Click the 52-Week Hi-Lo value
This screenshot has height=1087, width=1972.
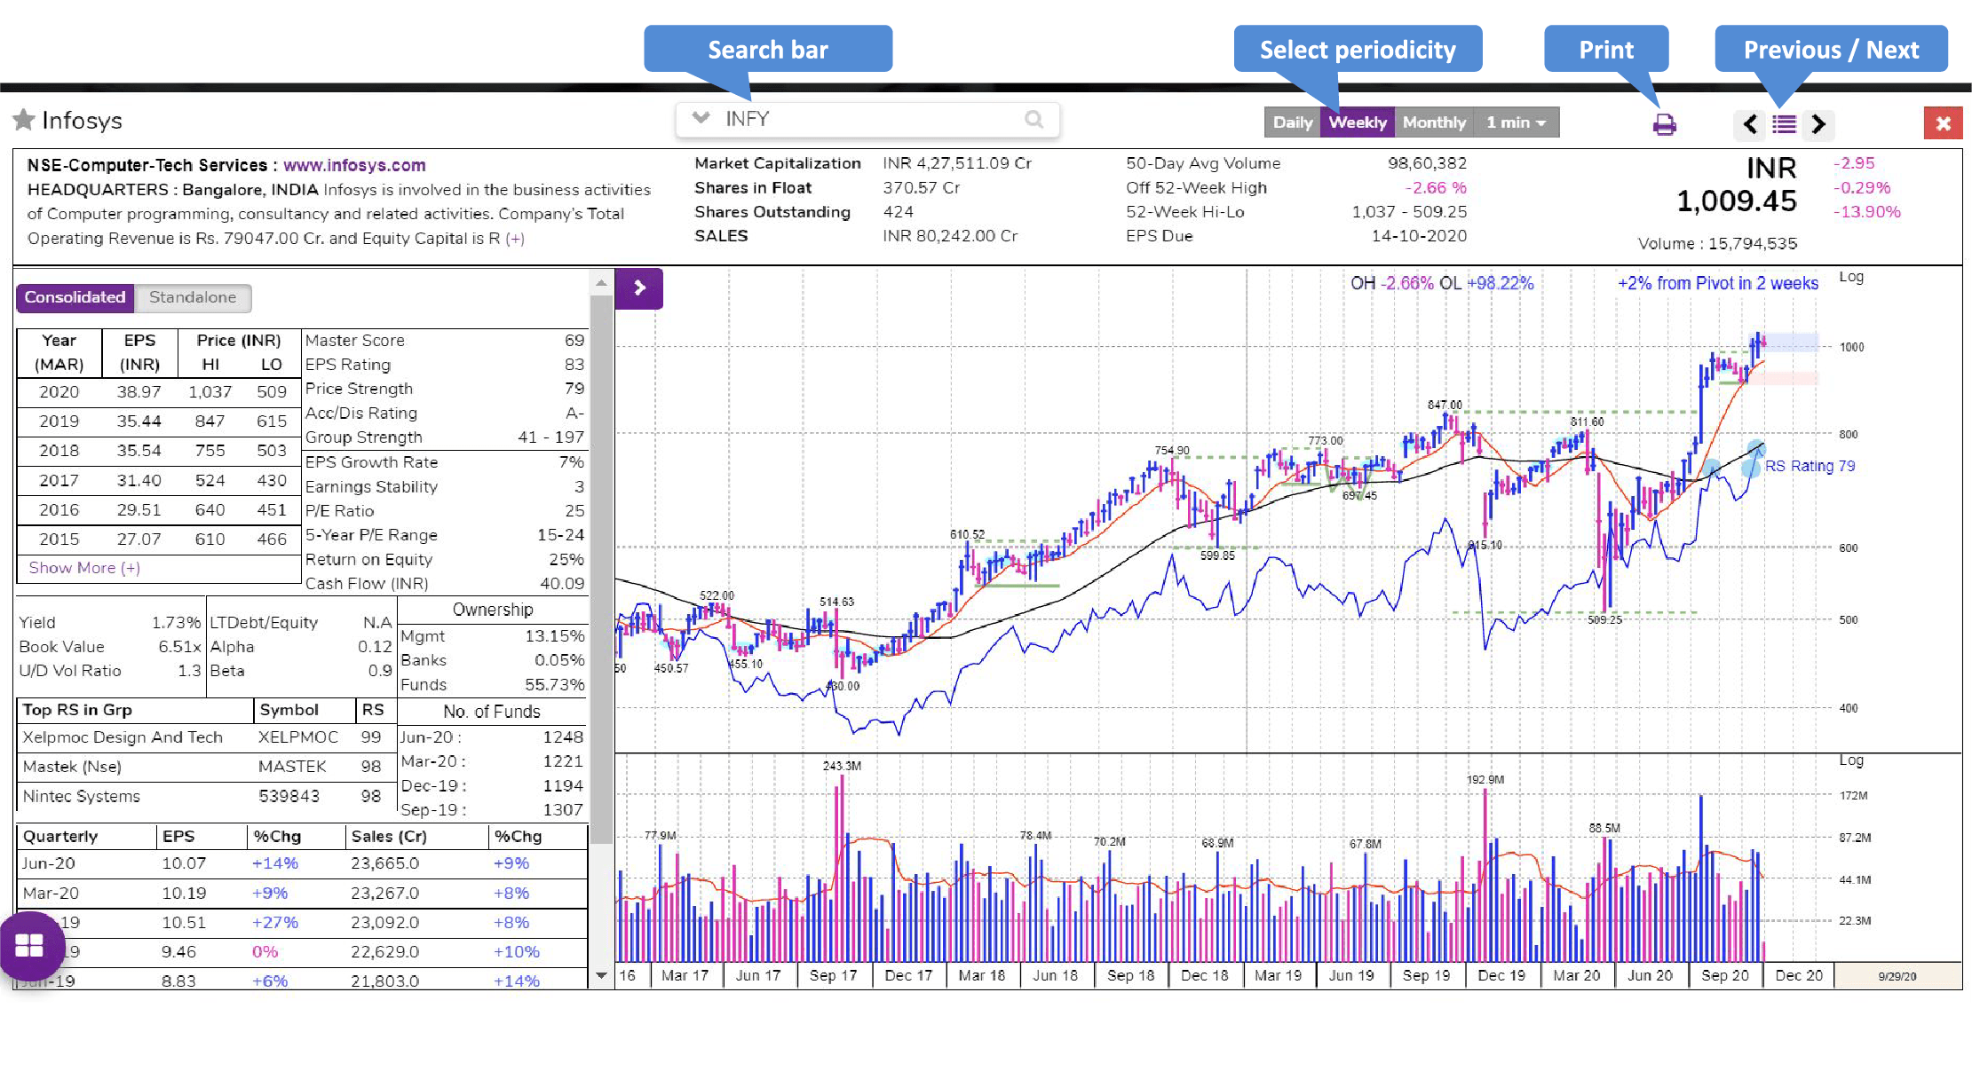(x=1409, y=212)
